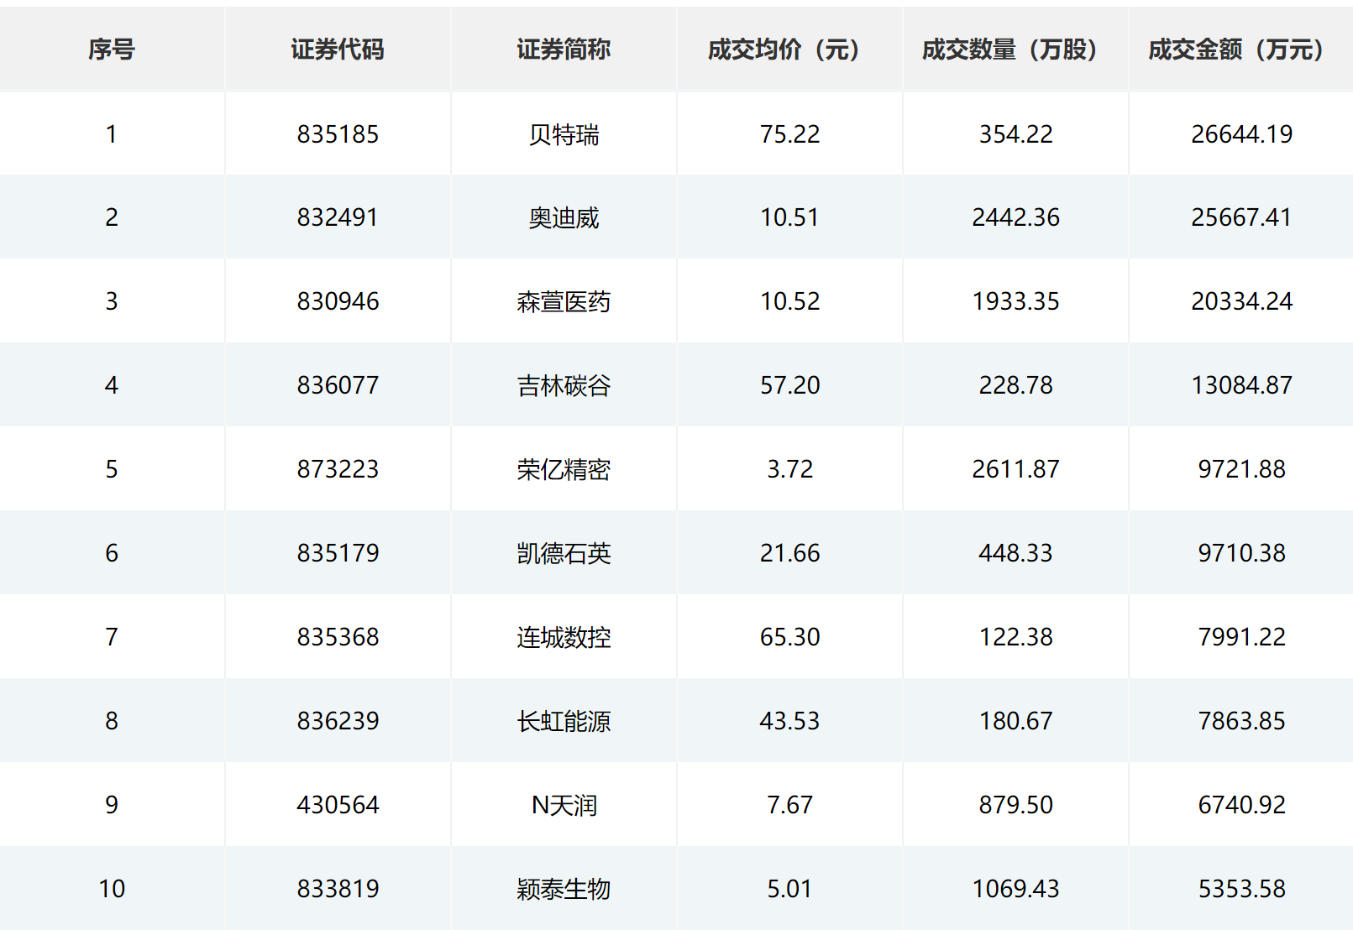Click the 成交金额（万元） column header
1353x930 pixels.
click(x=1241, y=50)
